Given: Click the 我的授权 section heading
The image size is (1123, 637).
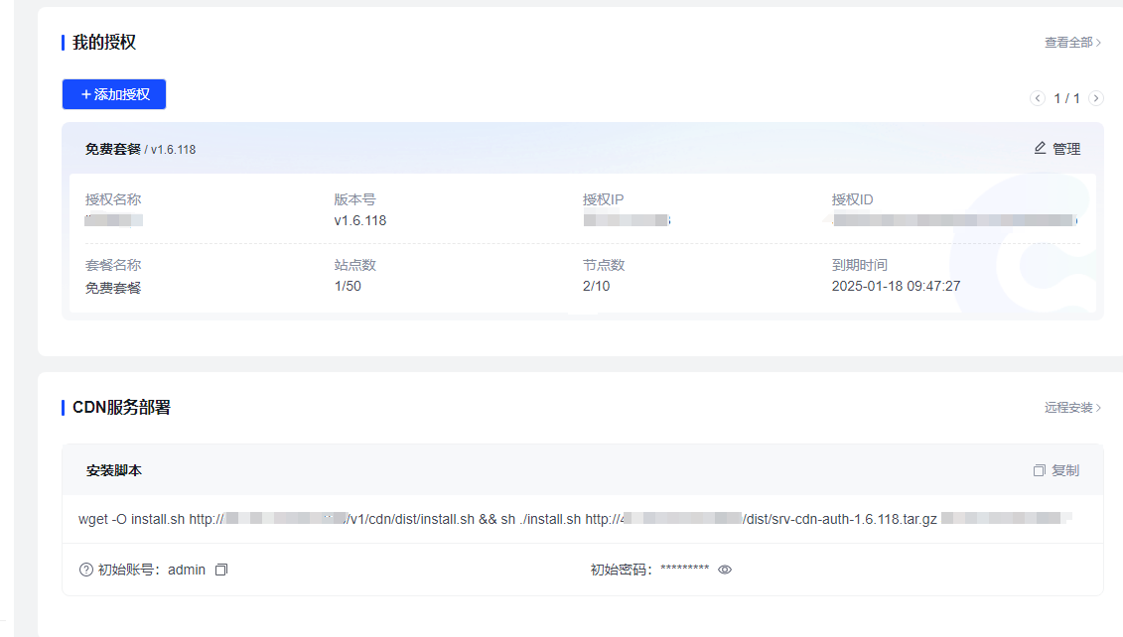Looking at the screenshot, I should pyautogui.click(x=104, y=43).
